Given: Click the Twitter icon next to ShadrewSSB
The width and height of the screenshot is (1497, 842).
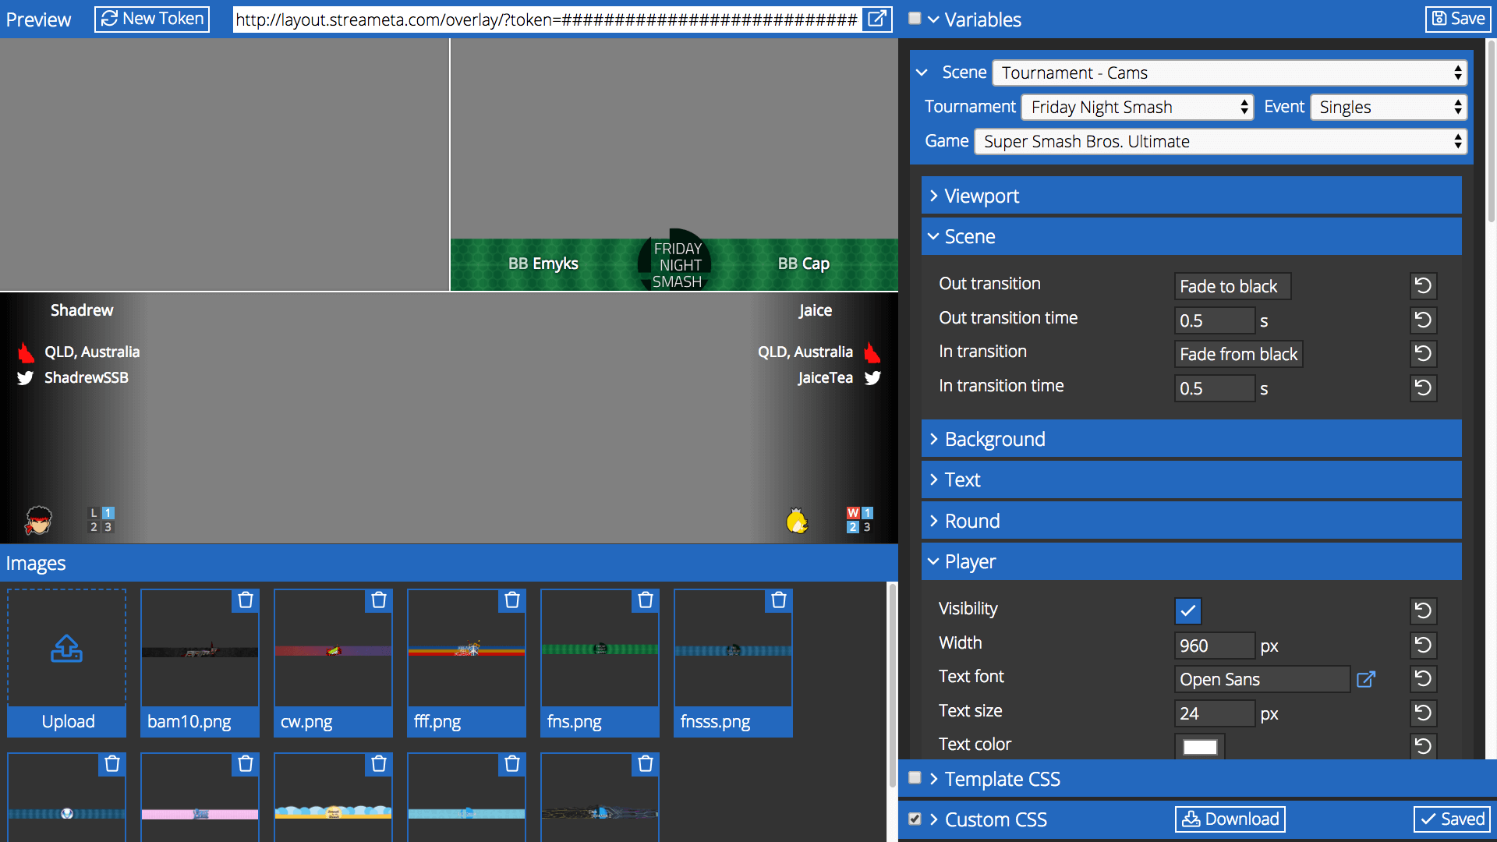Looking at the screenshot, I should [x=25, y=377].
